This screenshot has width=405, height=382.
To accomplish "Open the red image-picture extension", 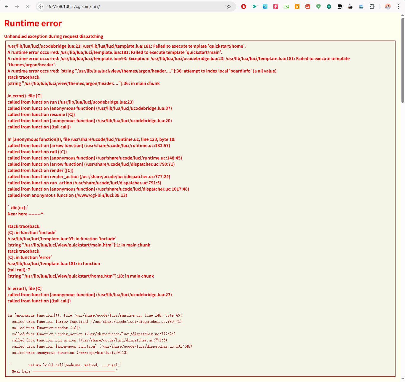I will [x=308, y=7].
